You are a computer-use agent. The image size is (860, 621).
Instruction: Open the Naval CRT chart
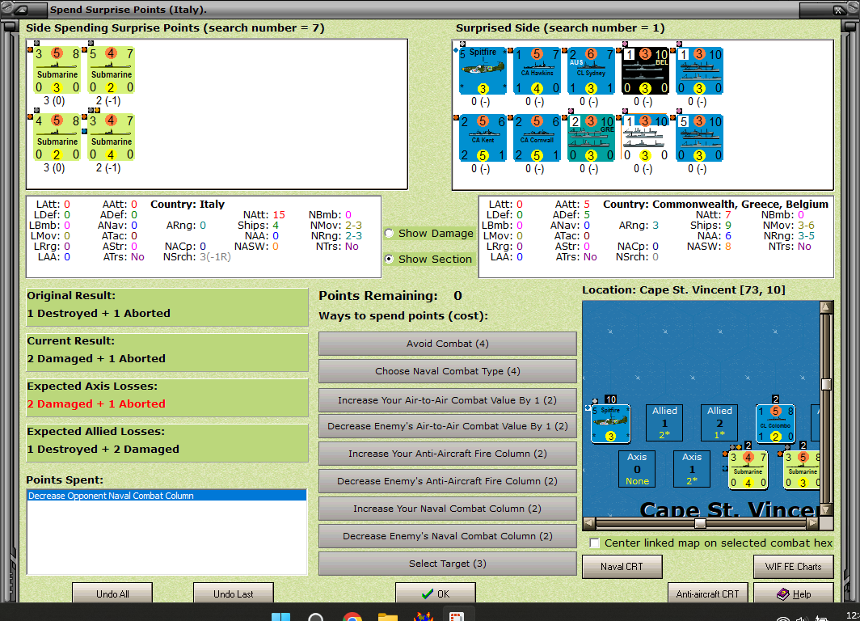[x=622, y=567]
